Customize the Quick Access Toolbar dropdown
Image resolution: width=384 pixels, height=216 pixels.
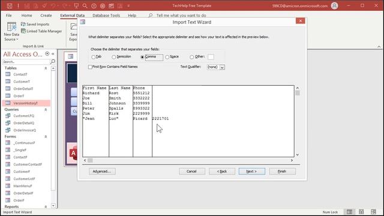pos(128,6)
